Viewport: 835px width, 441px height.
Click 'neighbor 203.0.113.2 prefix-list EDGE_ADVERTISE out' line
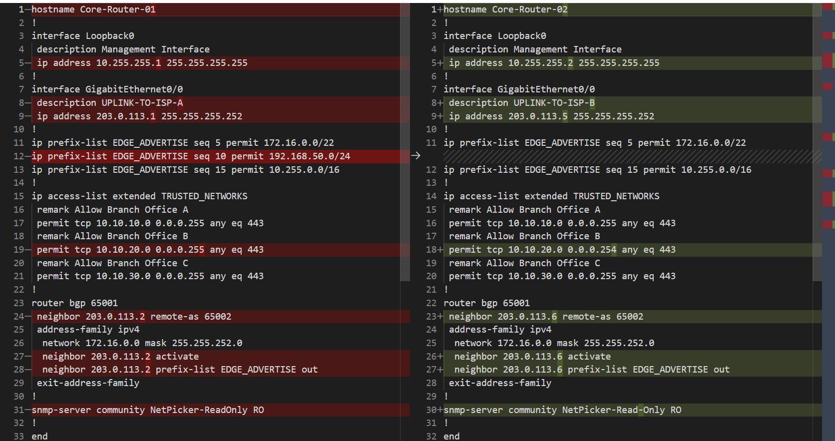(x=180, y=370)
